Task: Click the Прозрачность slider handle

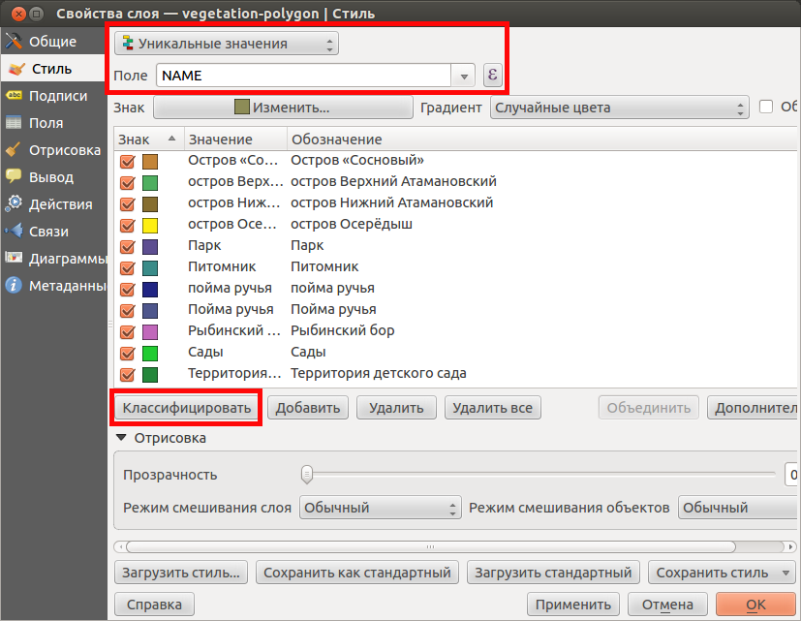Action: (306, 475)
